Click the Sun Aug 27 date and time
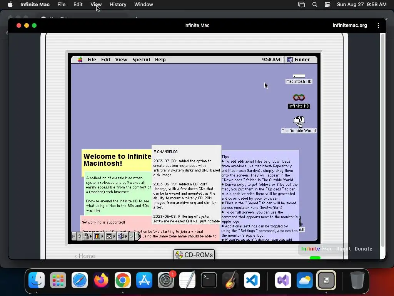Image resolution: width=394 pixels, height=296 pixels. 362,5
